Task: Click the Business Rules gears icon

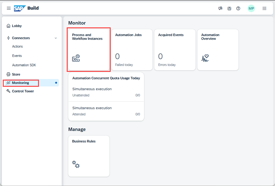Action: coord(76,164)
